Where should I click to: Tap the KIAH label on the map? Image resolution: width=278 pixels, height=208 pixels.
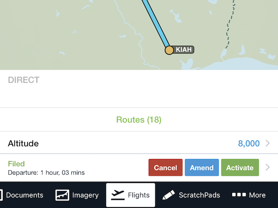click(x=184, y=49)
